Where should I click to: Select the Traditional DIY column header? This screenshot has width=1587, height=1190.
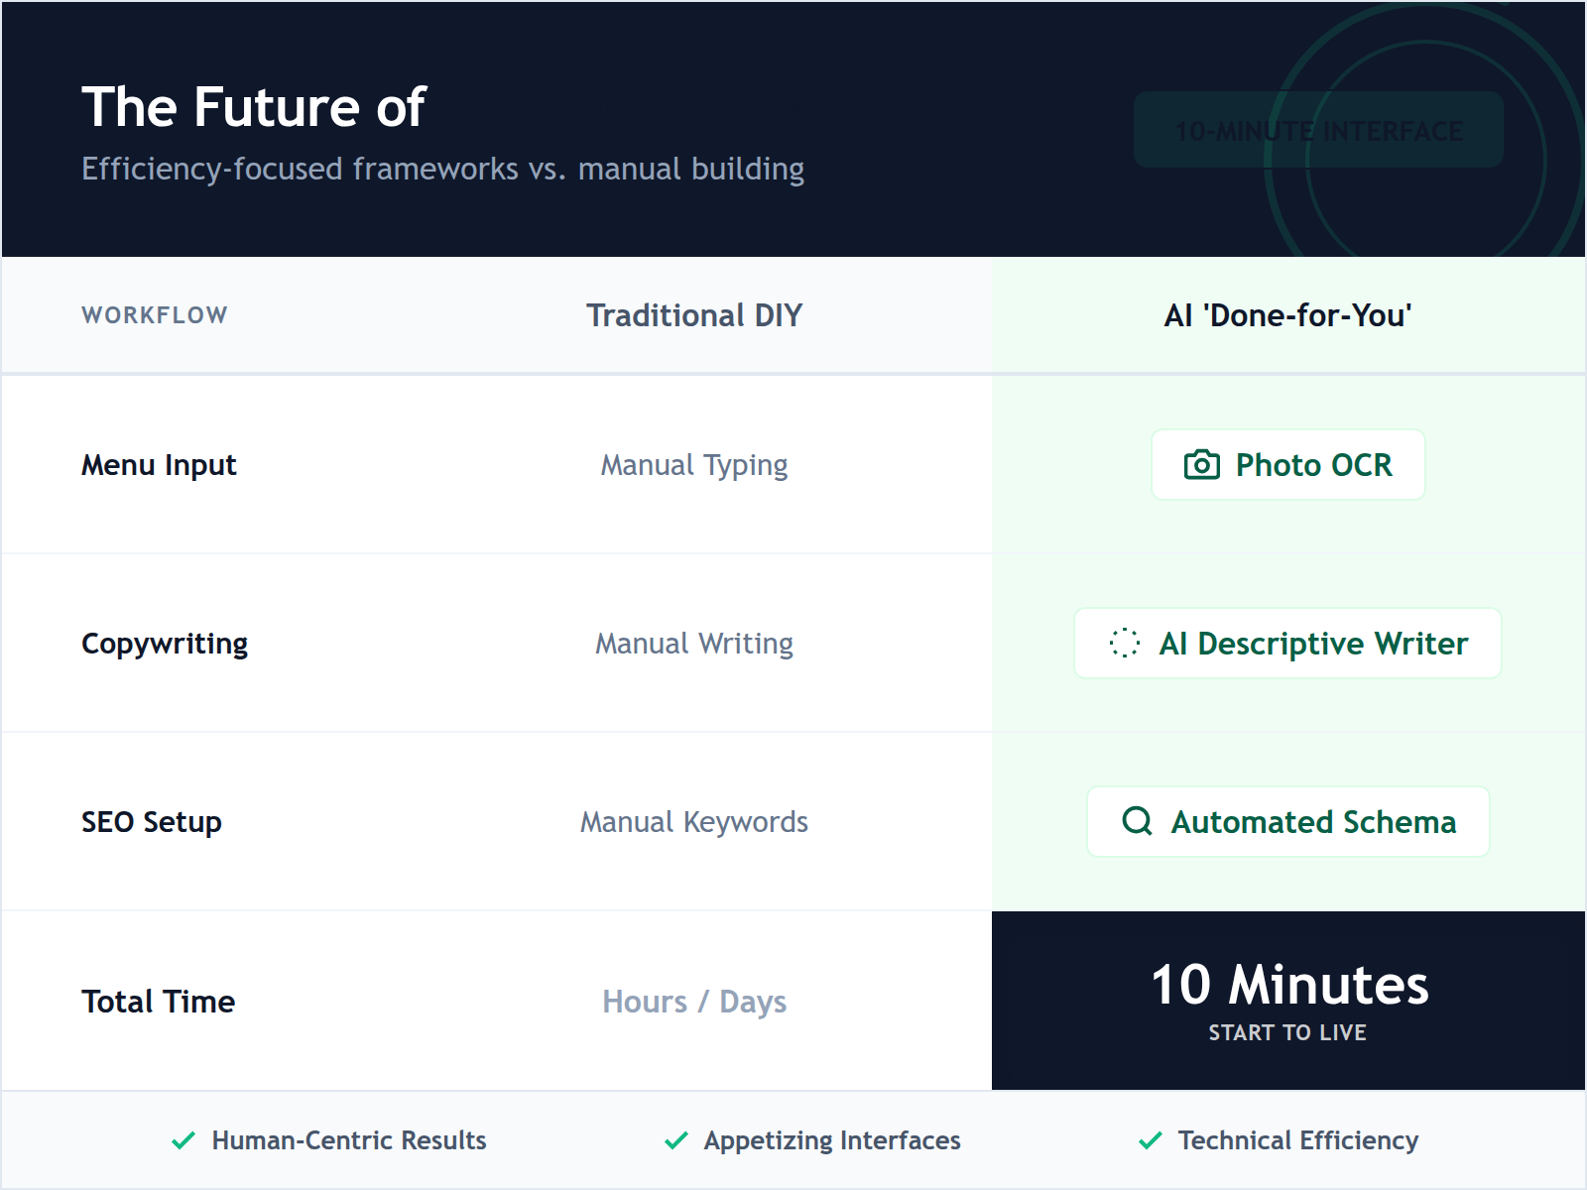click(694, 315)
